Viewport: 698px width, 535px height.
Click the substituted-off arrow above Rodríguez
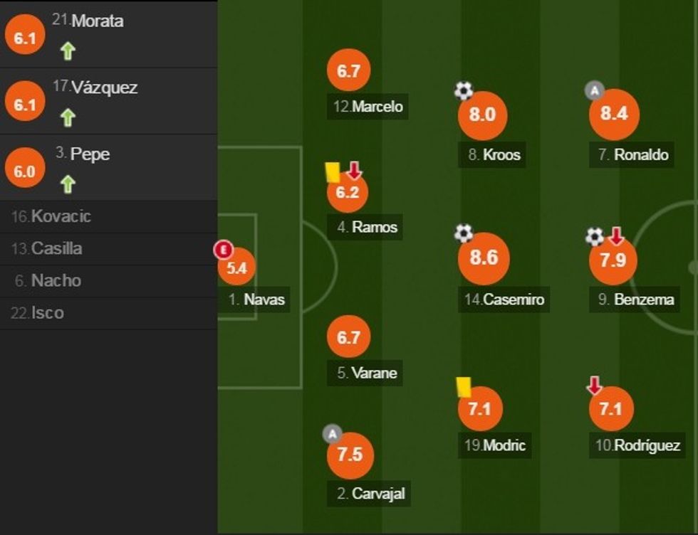point(594,386)
